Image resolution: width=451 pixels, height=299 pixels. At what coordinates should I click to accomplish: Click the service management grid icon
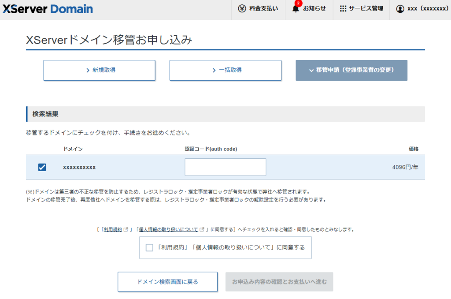tap(343, 9)
